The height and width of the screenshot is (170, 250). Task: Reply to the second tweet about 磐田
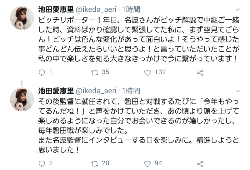coord(42,163)
